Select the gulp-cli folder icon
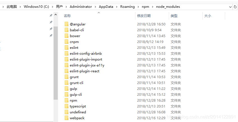The width and height of the screenshot is (238, 122). pos(66,95)
